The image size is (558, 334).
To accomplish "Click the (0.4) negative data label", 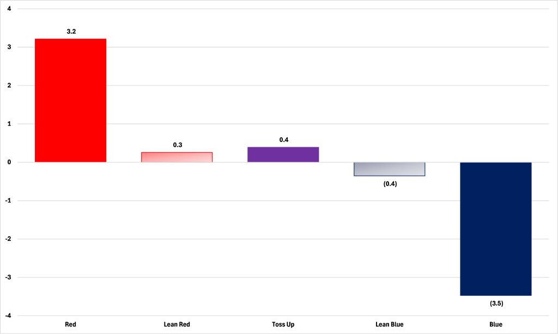I will click(390, 184).
